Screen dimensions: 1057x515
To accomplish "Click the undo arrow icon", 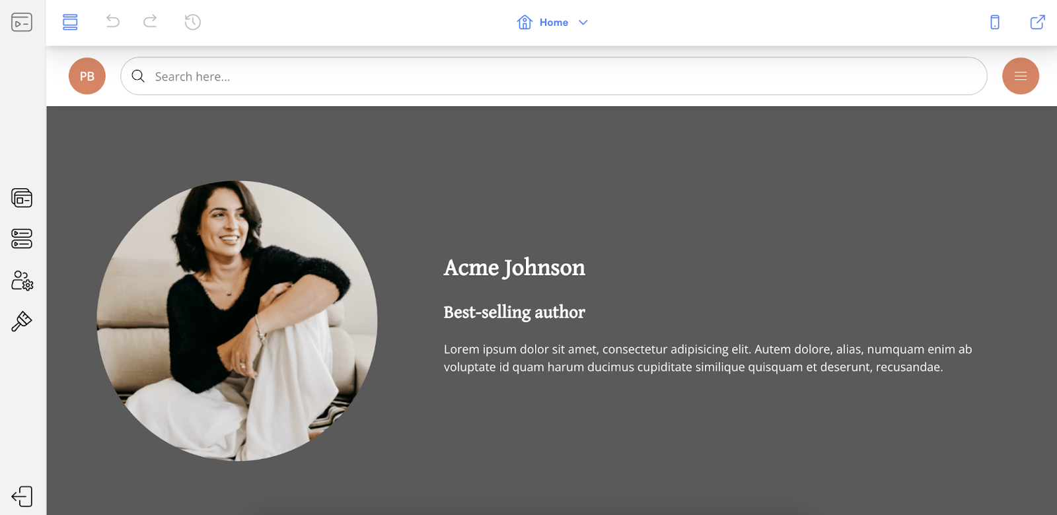I will (113, 22).
